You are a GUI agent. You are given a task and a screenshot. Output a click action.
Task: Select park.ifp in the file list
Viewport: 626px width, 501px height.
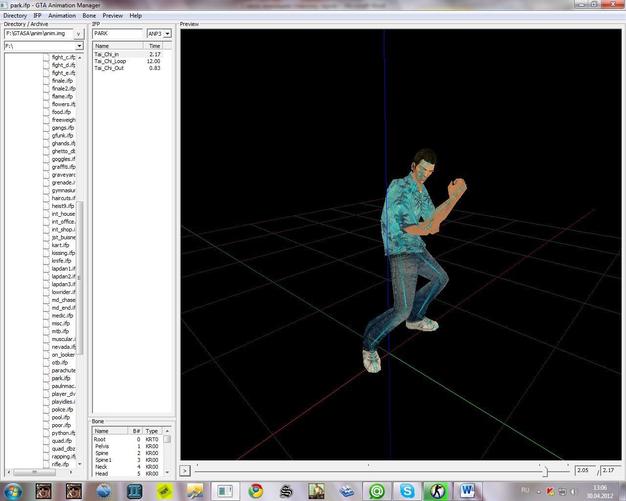(x=61, y=378)
